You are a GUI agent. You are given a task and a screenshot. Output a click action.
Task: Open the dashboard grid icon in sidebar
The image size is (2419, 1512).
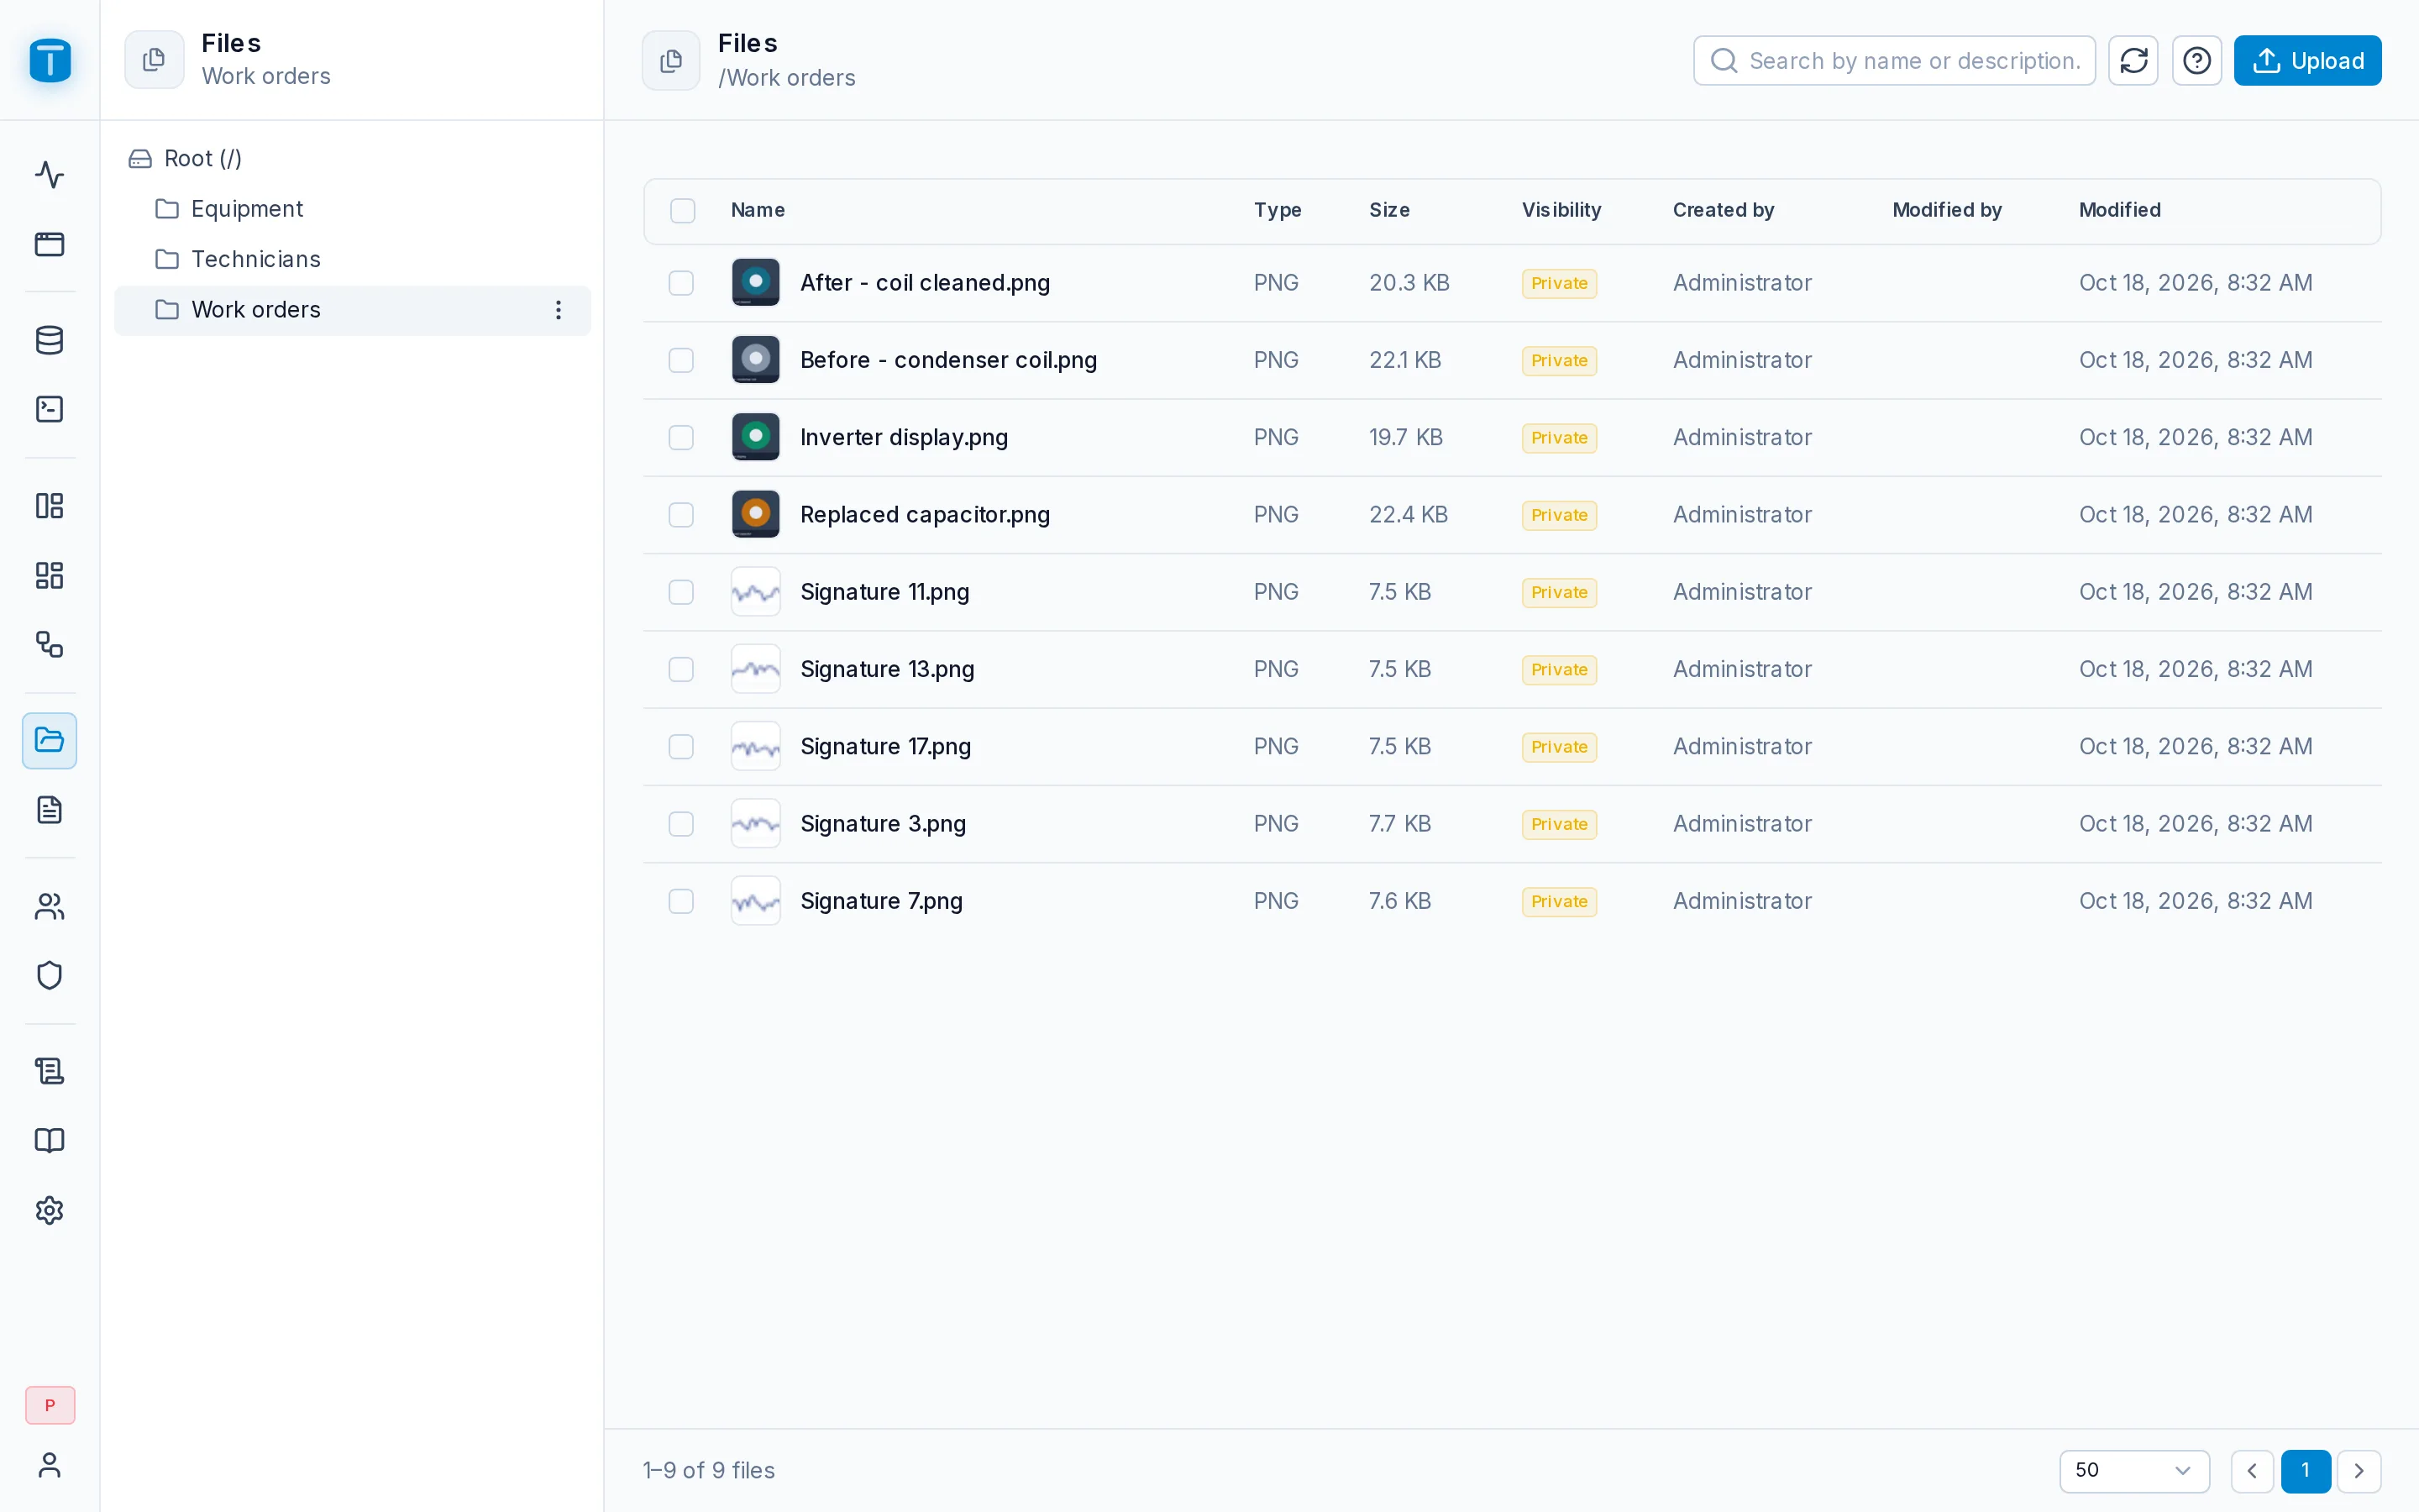[49, 575]
